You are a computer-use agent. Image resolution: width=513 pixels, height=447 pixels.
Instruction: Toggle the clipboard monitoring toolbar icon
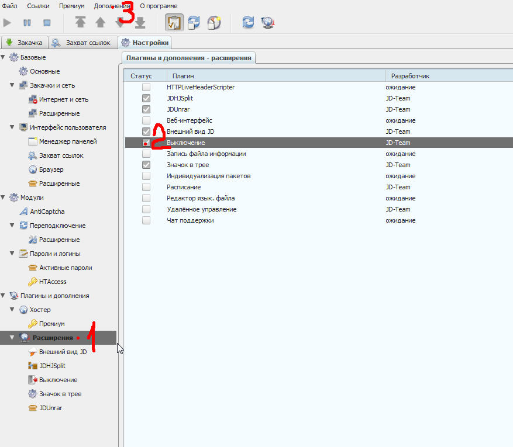[x=174, y=23]
